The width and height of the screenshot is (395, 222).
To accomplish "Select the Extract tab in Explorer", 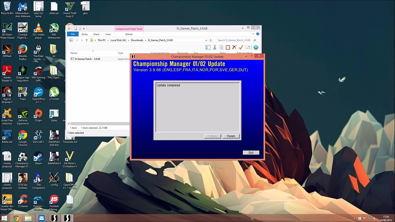I will click(129, 34).
